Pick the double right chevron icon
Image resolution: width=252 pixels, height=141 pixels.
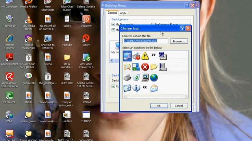[154, 55]
